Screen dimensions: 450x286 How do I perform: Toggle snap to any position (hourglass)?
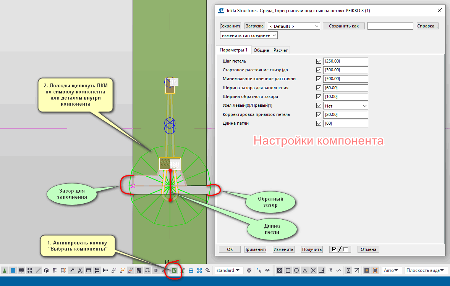(x=348, y=270)
